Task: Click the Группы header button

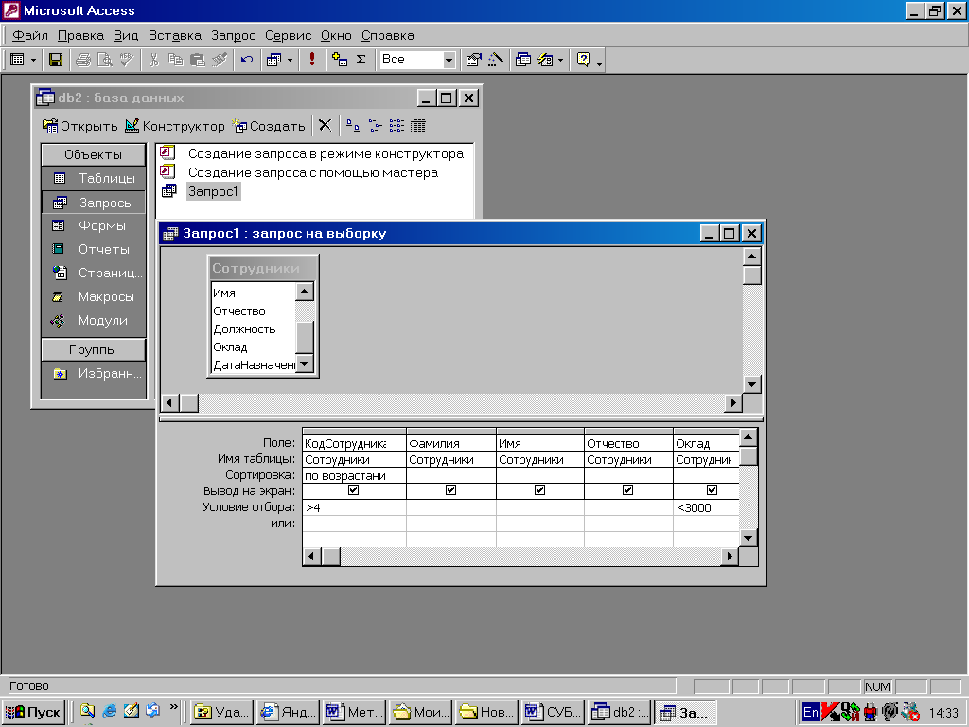Action: (94, 349)
